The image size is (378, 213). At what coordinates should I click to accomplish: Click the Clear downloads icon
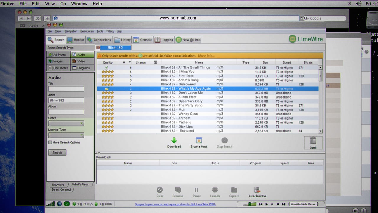pos(160,190)
